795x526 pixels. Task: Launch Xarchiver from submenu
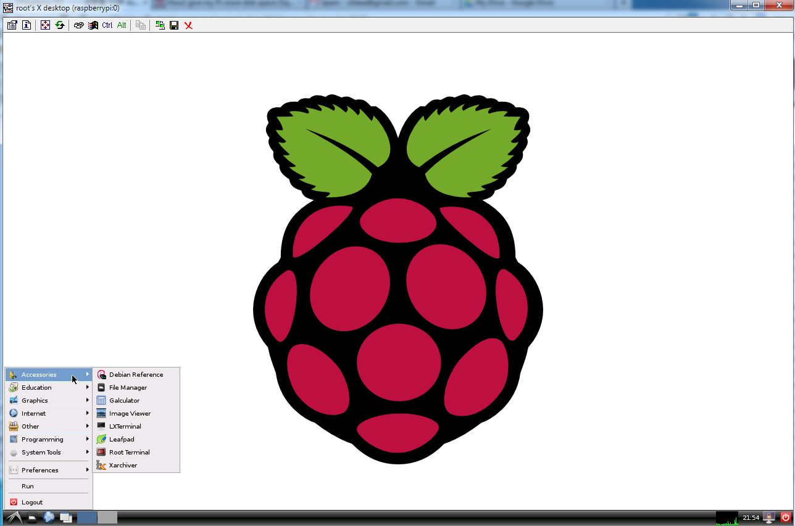[x=136, y=466]
